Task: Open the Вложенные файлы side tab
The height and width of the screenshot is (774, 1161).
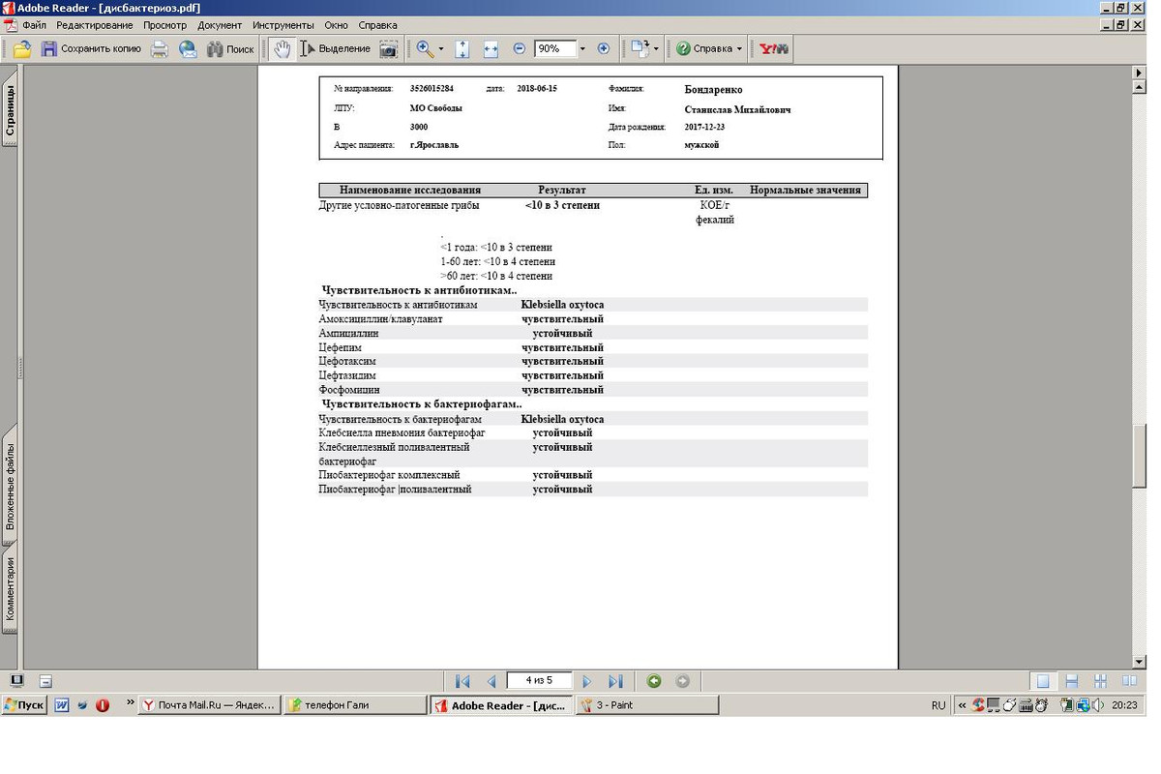Action: point(10,486)
